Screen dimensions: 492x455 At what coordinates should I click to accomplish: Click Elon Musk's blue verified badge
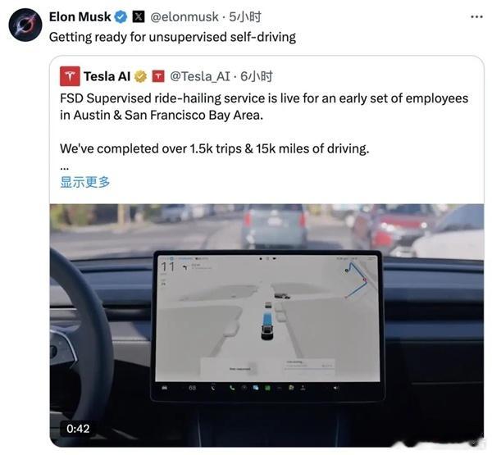point(121,16)
